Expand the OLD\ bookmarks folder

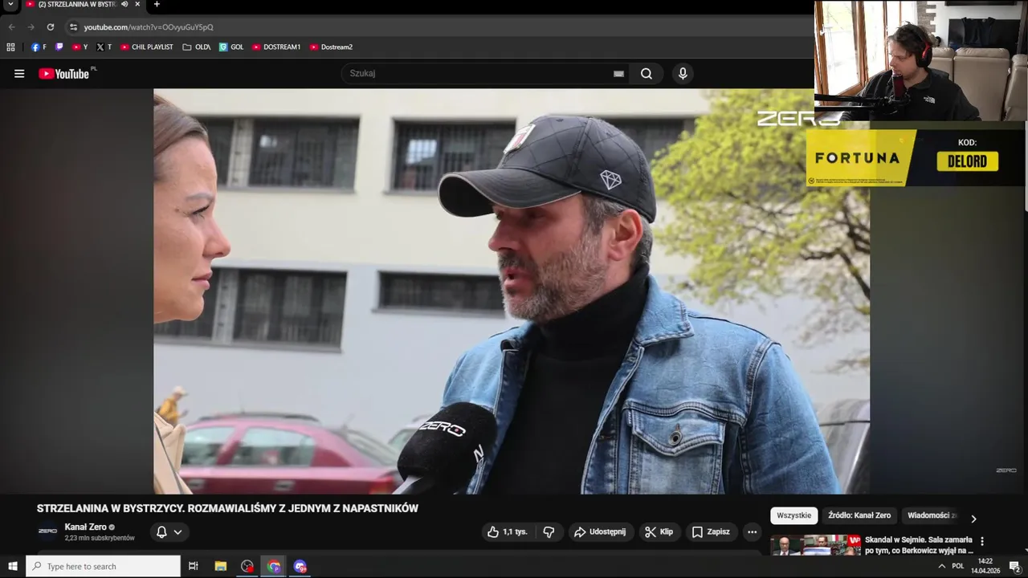(x=196, y=47)
